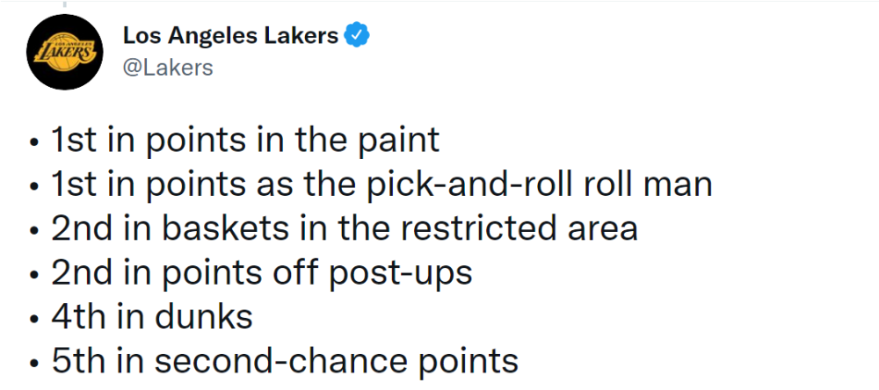
Task: Click the bullet before post-ups line
Action: tap(35, 275)
